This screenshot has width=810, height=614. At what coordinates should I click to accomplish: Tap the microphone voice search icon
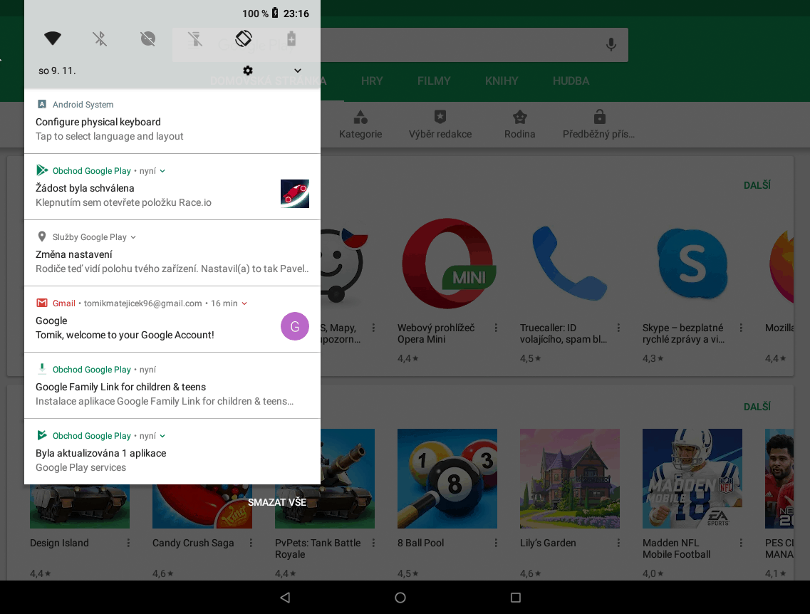tap(611, 44)
